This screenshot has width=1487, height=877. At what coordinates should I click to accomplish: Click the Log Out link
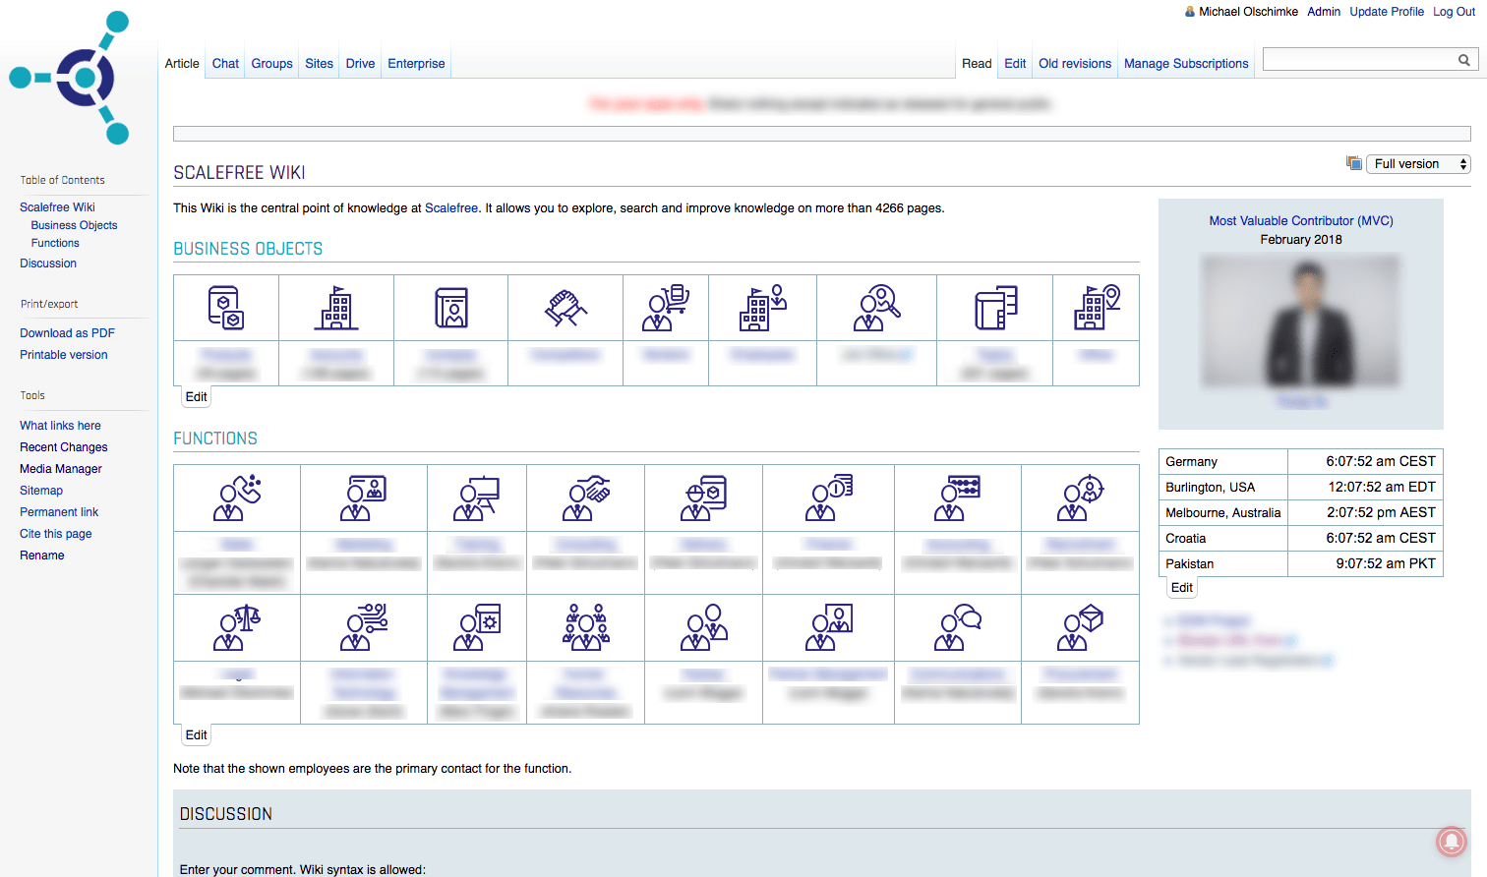click(1454, 12)
